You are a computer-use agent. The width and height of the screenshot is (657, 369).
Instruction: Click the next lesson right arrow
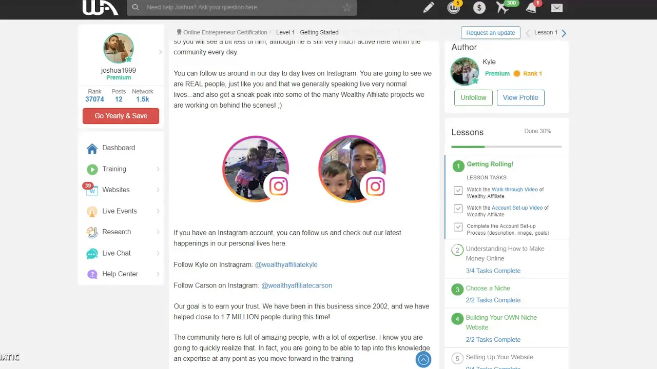(x=564, y=33)
